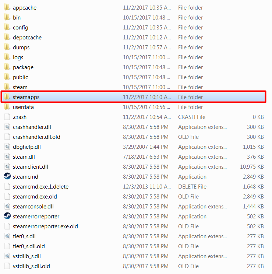Select the userdata folder name
The image size is (272, 274).
[23, 107]
